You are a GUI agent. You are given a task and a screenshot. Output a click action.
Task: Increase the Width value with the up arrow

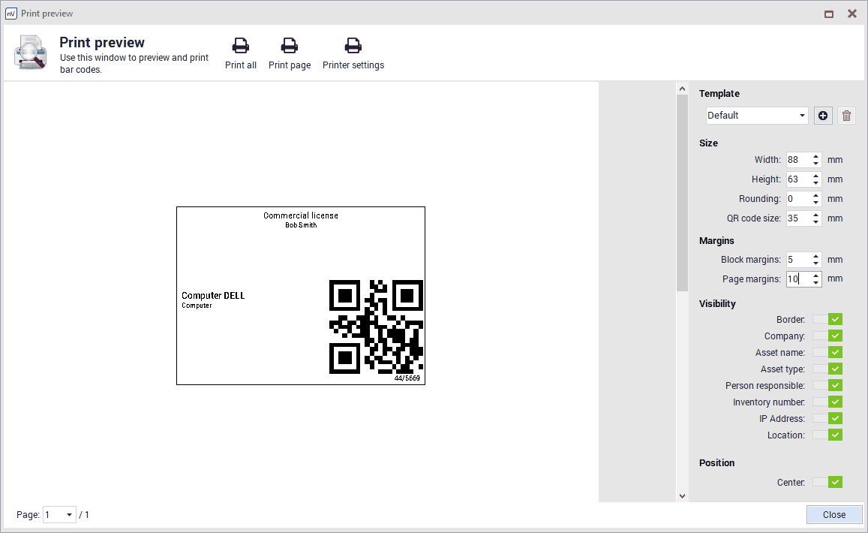(816, 156)
